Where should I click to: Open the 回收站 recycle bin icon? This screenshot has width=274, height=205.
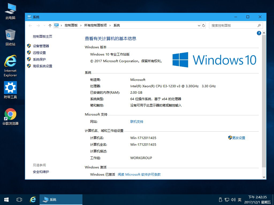10,37
